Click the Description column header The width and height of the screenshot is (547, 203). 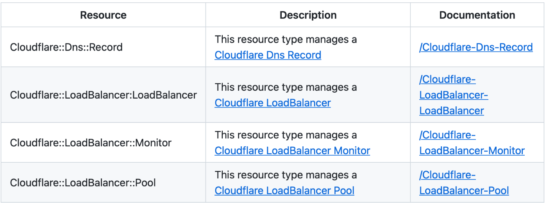(x=308, y=15)
